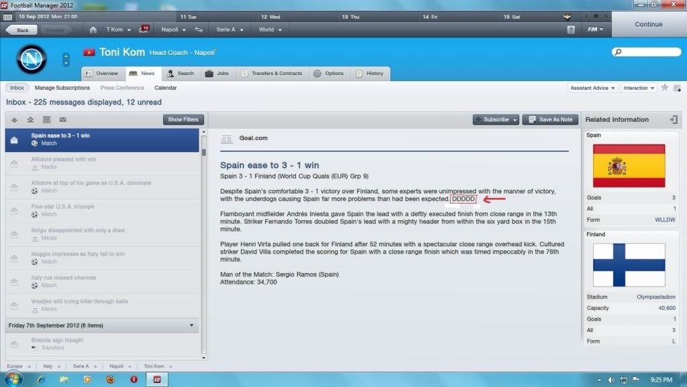
Task: Open Firefox from the taskbar
Action: click(111, 379)
